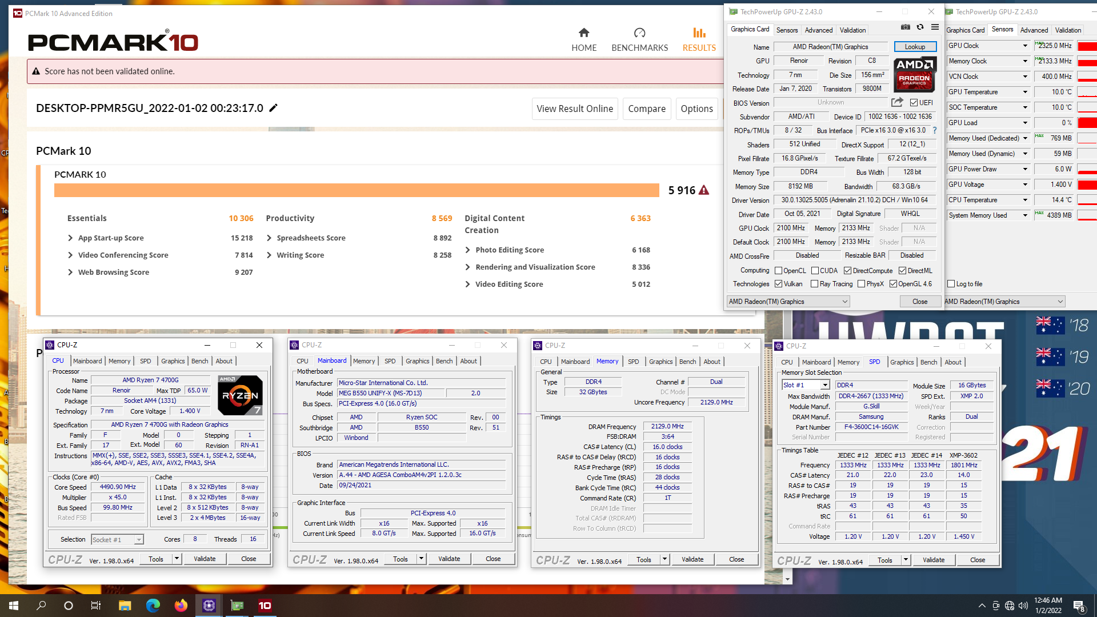Edit result name with pencil icon

[x=274, y=108]
